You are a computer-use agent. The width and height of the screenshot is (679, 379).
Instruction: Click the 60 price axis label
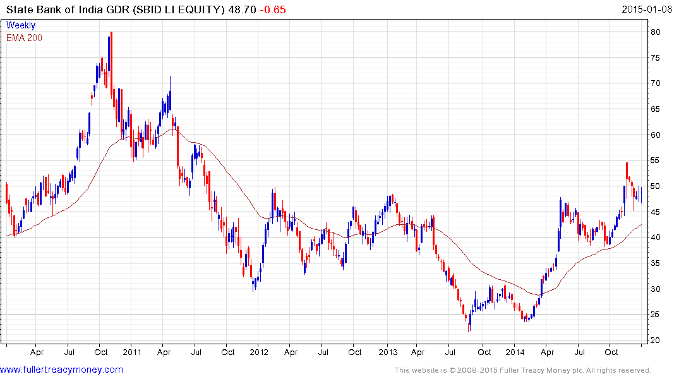[x=655, y=135]
